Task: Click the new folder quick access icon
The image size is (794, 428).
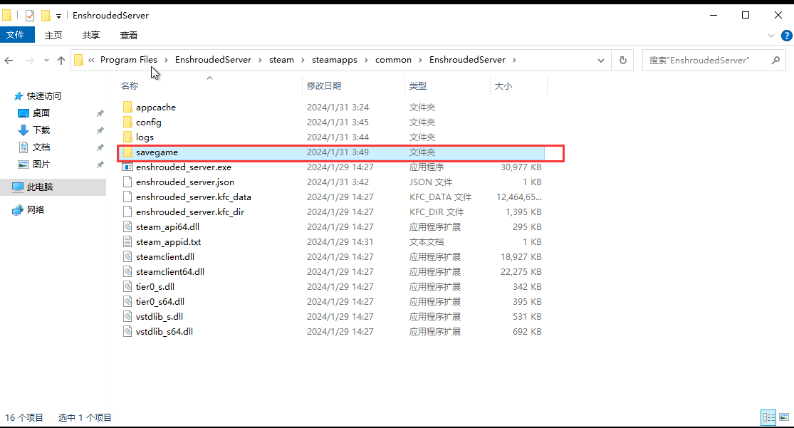Action: coord(46,15)
